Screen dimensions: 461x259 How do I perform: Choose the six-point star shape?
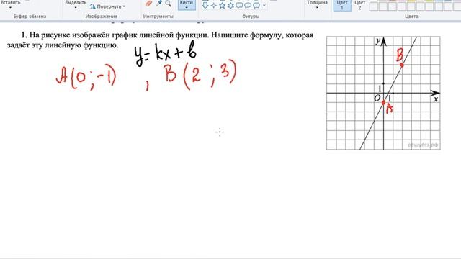tap(230, 5)
